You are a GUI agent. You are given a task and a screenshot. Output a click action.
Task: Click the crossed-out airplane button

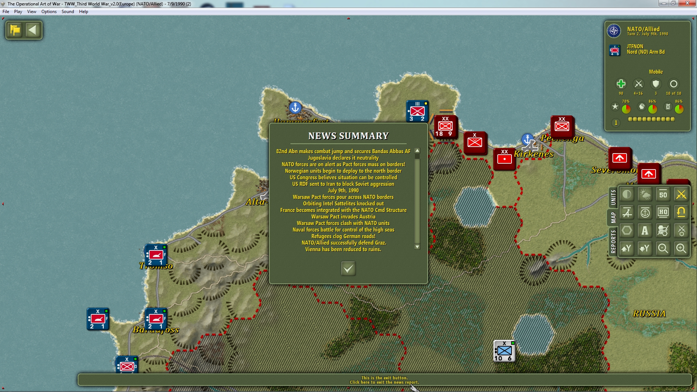627,213
